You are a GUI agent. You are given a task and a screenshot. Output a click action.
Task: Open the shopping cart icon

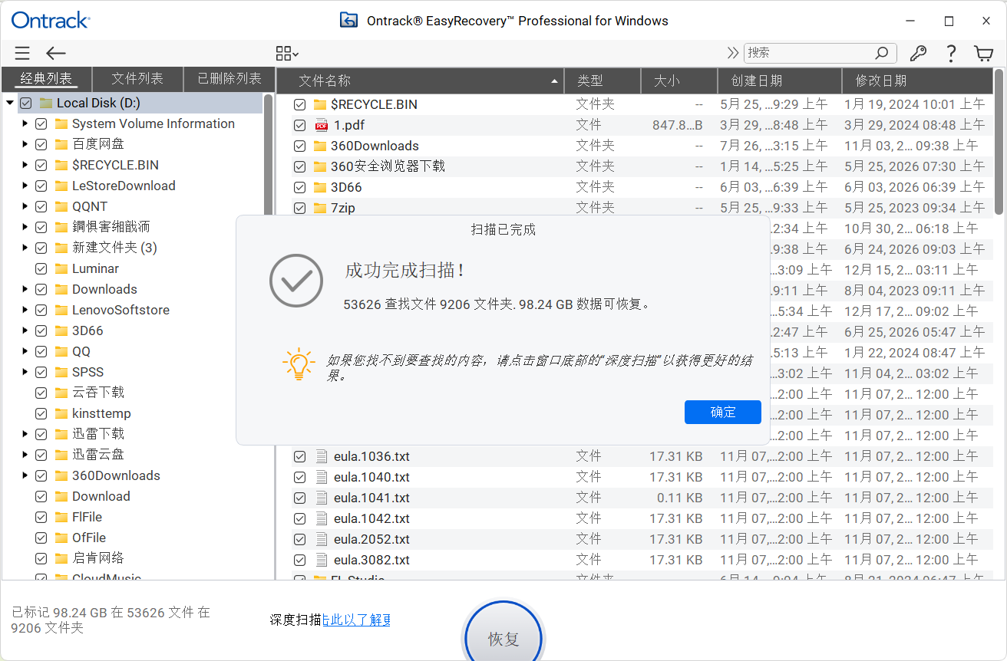click(x=983, y=53)
